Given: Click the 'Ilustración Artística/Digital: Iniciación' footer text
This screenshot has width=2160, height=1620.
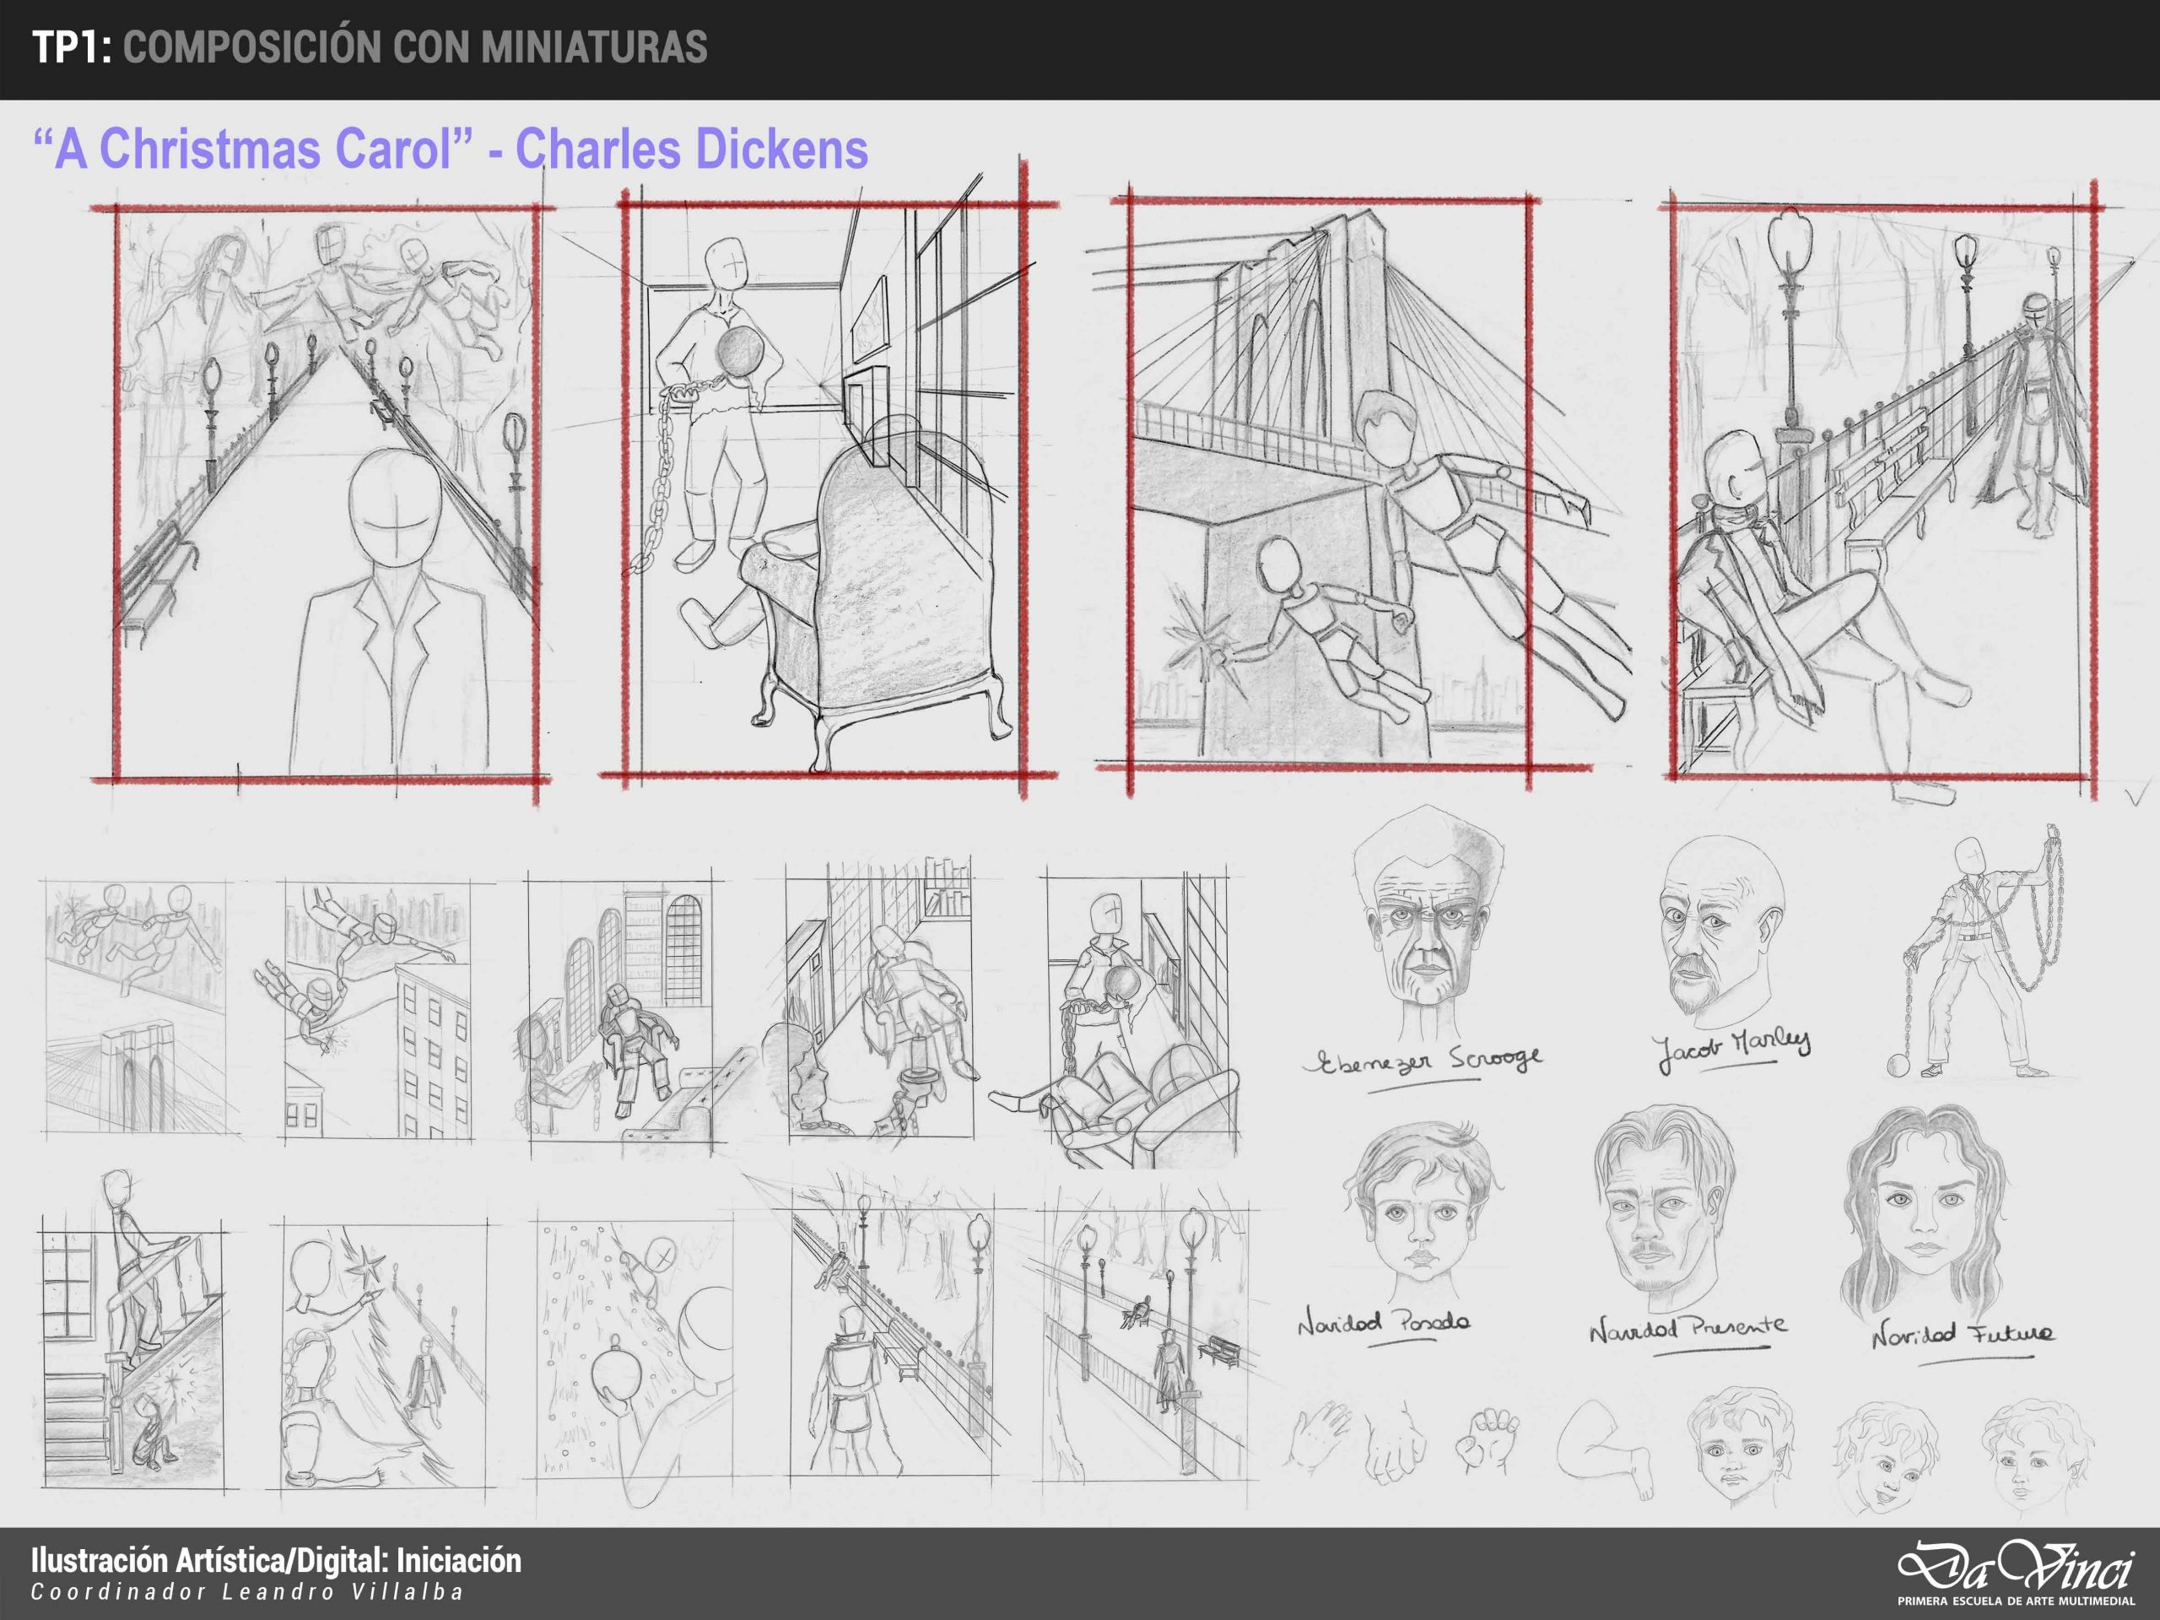Looking at the screenshot, I should point(277,1560).
